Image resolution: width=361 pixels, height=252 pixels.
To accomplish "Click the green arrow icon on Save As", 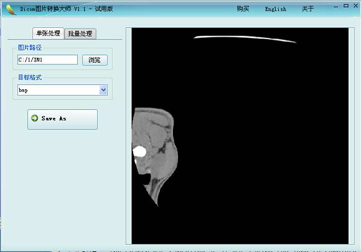I will 34,118.
